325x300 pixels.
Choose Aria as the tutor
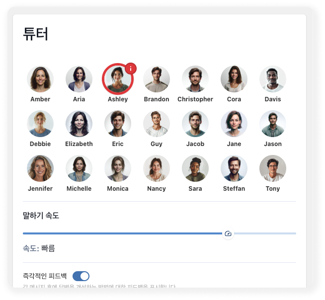(x=79, y=79)
